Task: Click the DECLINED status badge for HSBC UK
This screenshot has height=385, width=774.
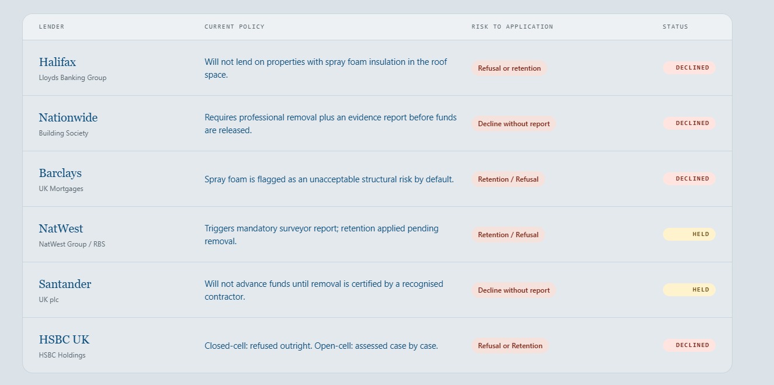Action: (x=689, y=345)
